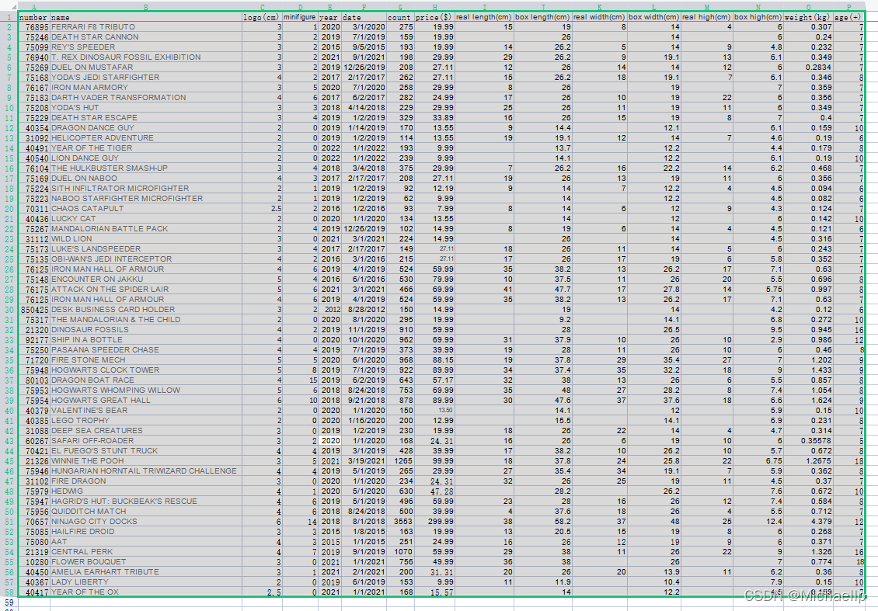Viewport: 878px width, 611px height.
Task: Select the "count" header cell
Action: pyautogui.click(x=400, y=17)
